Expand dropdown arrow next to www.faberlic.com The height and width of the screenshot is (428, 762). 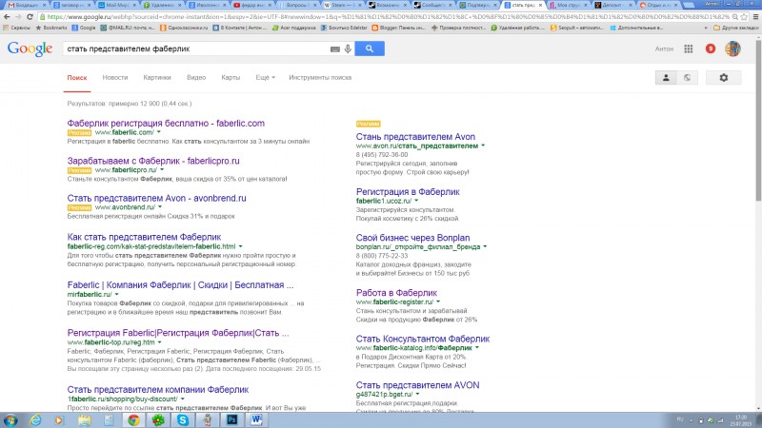tap(159, 132)
